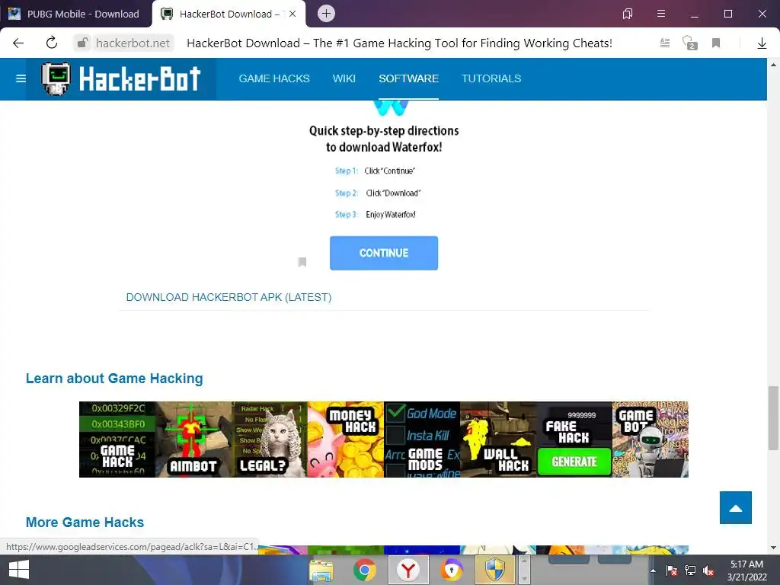This screenshot has width=780, height=585.
Task: Click 'More Game Hacks' heading
Action: [x=85, y=523]
